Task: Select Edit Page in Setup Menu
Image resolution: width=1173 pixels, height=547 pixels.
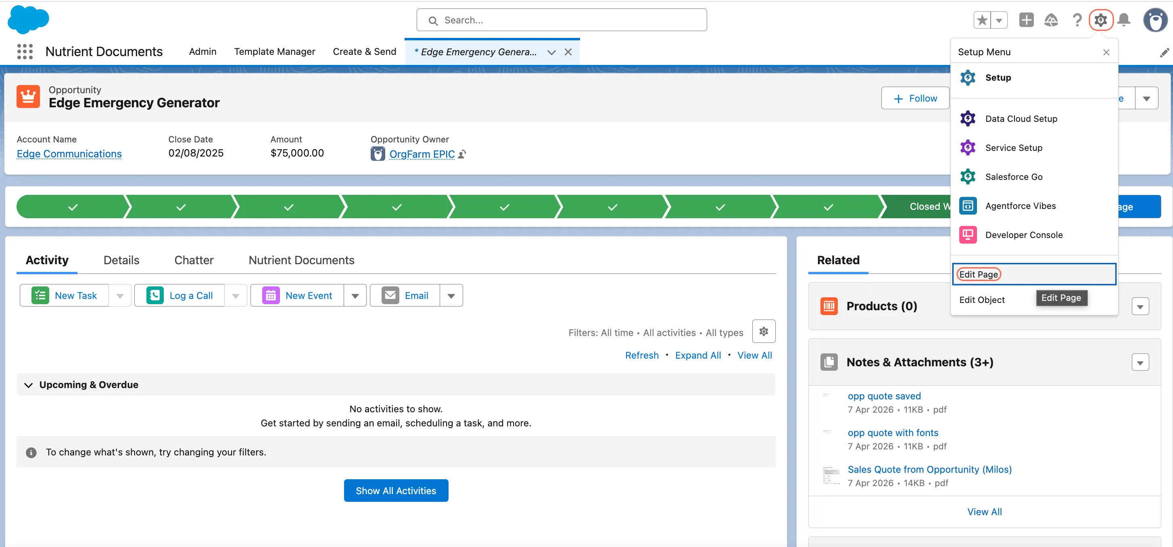Action: point(1034,274)
